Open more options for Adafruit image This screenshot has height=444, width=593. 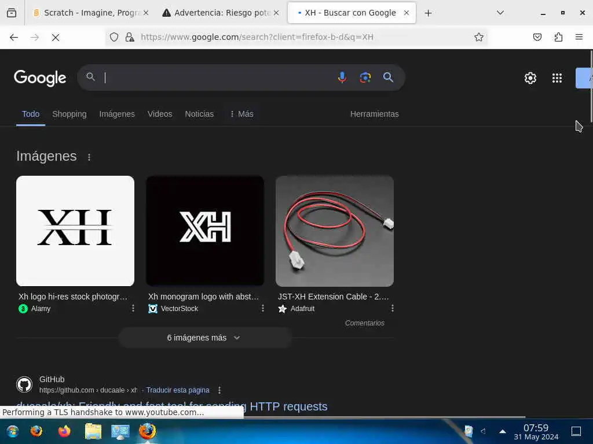pyautogui.click(x=393, y=309)
